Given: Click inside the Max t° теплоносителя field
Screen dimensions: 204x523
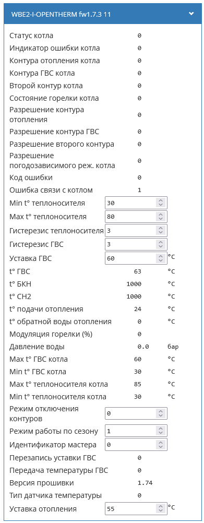Looking at the screenshot, I should coord(136,217).
